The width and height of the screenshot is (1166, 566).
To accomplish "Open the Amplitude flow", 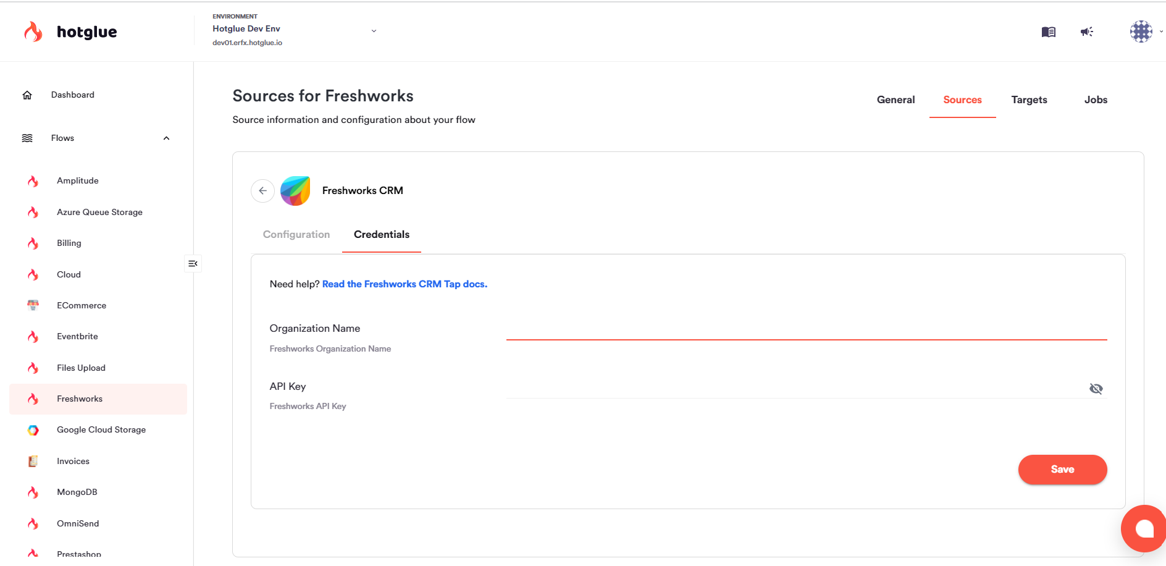I will coord(78,181).
